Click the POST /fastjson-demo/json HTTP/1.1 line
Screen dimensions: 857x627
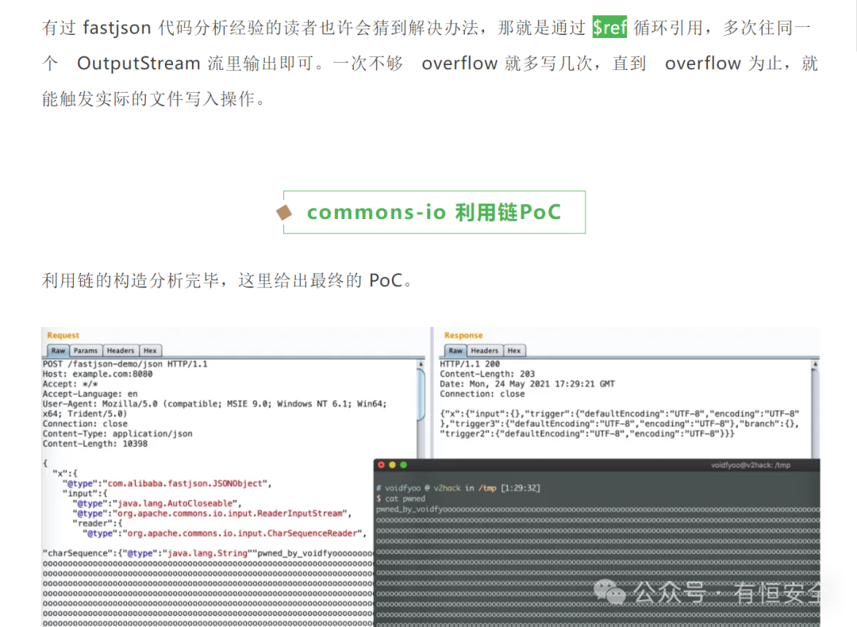click(x=125, y=364)
